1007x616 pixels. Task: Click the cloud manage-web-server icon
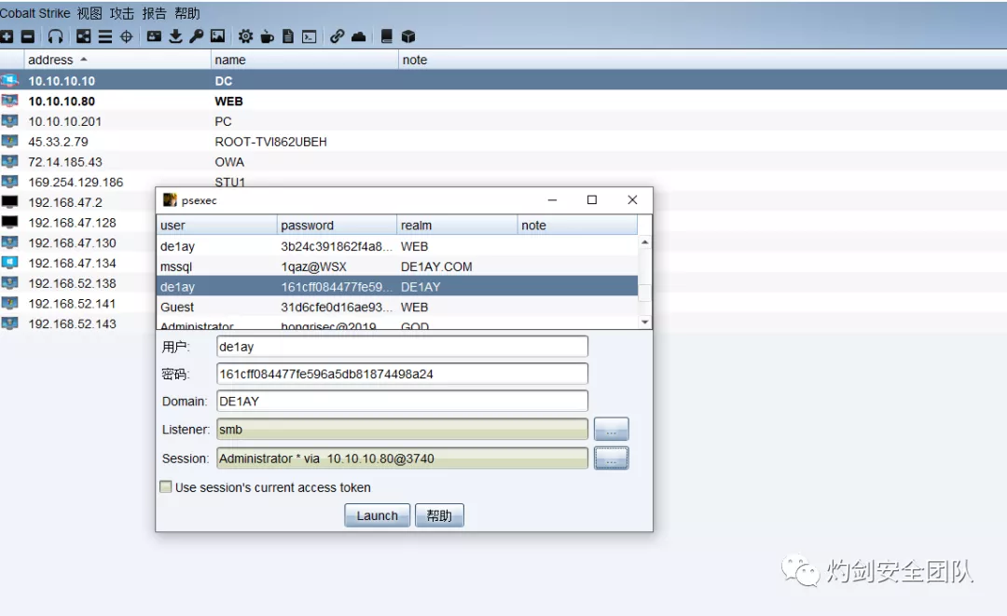click(358, 36)
